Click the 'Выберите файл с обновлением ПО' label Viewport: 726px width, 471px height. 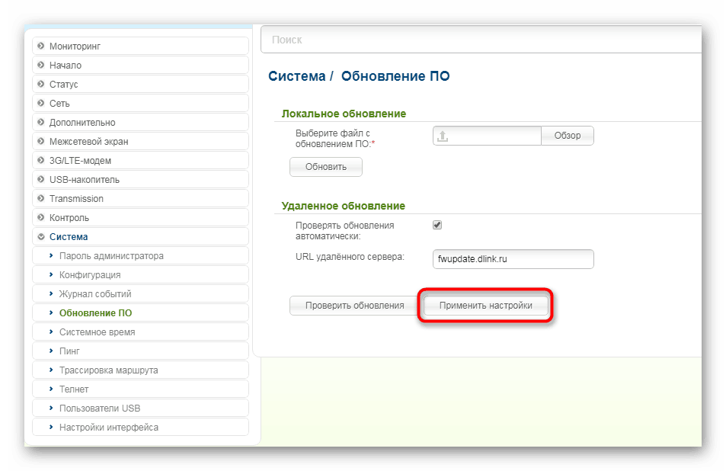[x=335, y=139]
